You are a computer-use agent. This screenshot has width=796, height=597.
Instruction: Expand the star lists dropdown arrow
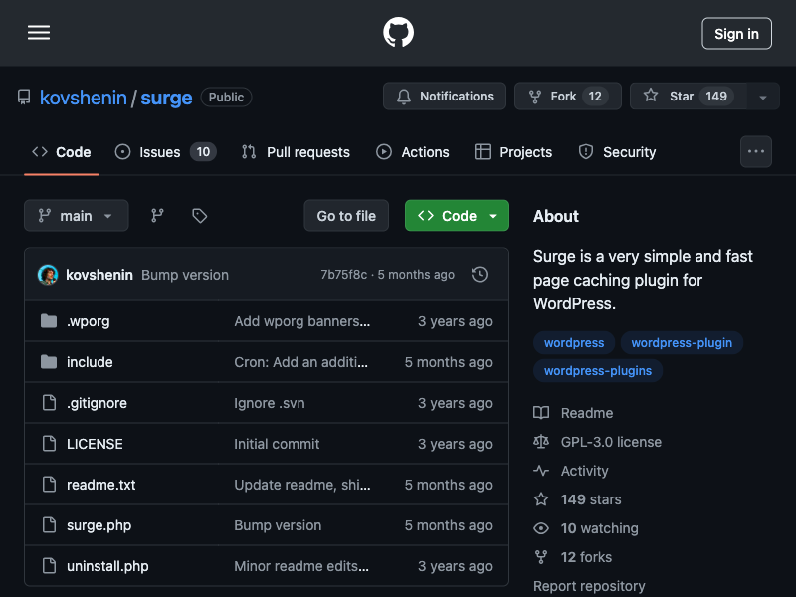(763, 97)
